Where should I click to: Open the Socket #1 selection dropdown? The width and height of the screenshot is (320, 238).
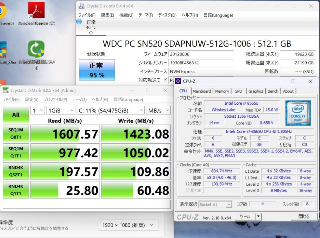coord(215,204)
